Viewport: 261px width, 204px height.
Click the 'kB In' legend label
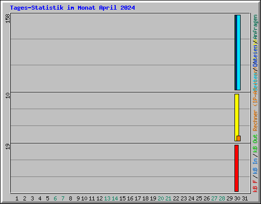(x=255, y=166)
